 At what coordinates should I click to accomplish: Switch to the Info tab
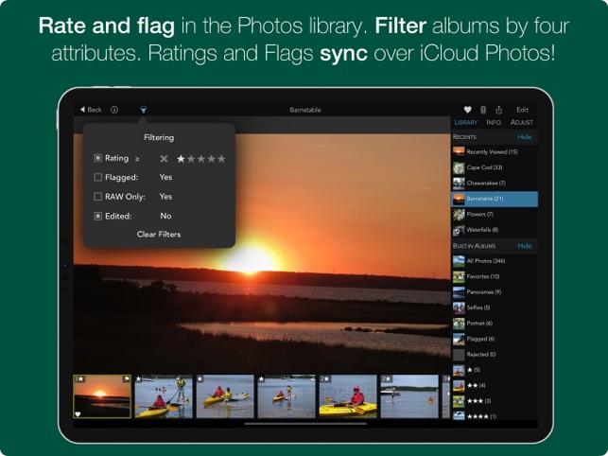(x=494, y=122)
